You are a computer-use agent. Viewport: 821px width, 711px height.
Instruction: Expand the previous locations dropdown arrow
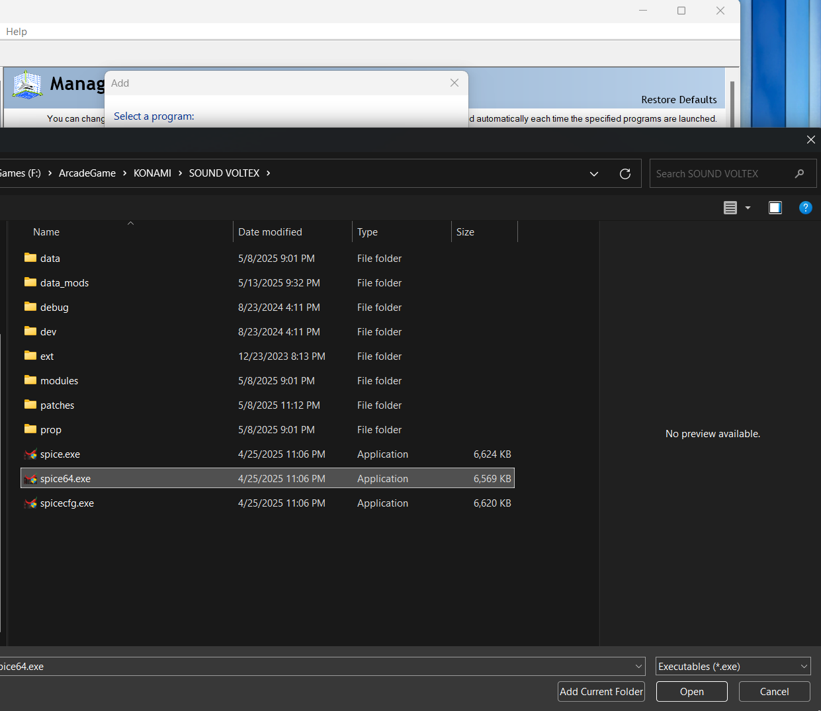click(x=594, y=174)
